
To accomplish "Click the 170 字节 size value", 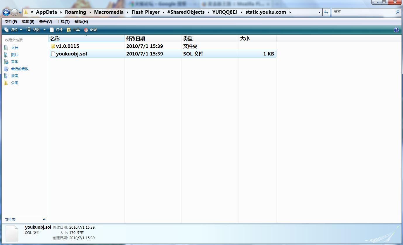I will point(77,233).
